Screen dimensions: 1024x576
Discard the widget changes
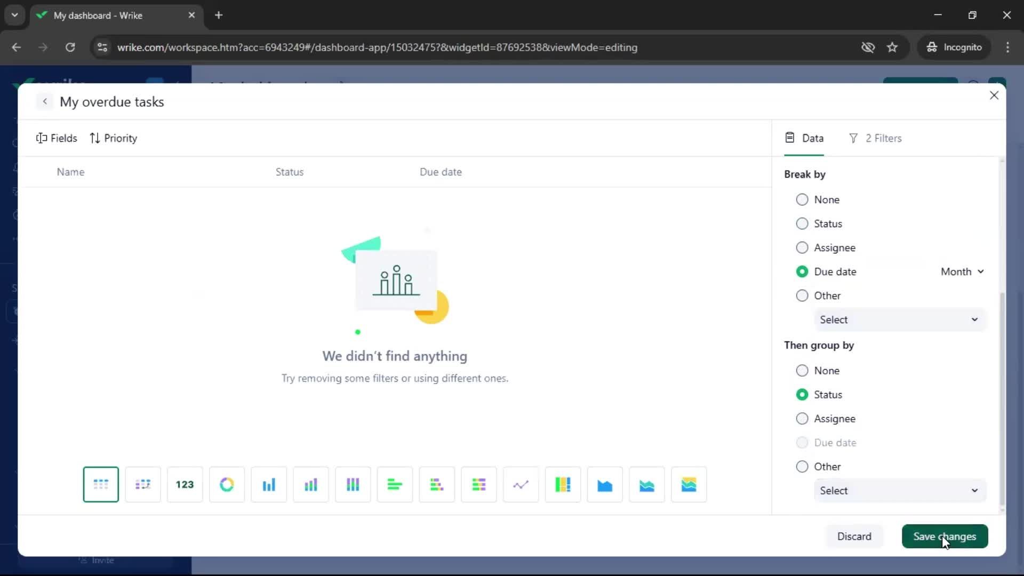pyautogui.click(x=854, y=537)
